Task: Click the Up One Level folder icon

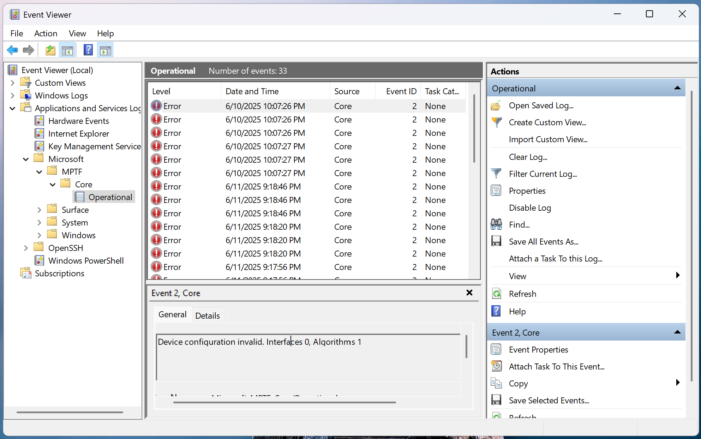Action: pos(50,50)
